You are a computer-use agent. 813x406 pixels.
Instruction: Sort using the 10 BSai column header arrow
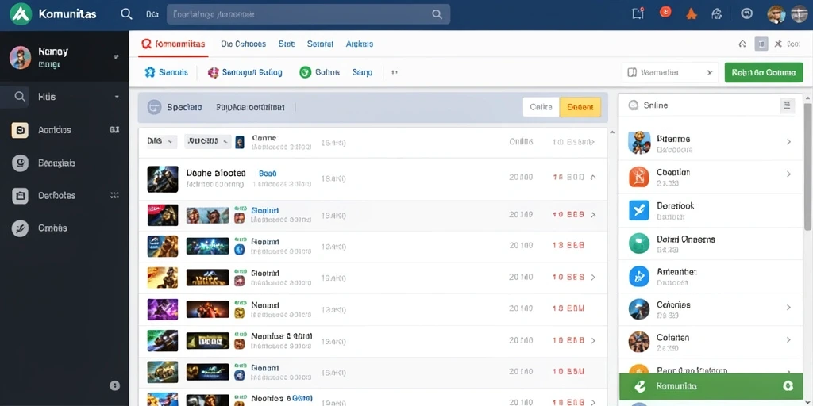pos(592,142)
